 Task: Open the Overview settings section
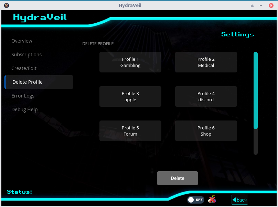coord(22,41)
